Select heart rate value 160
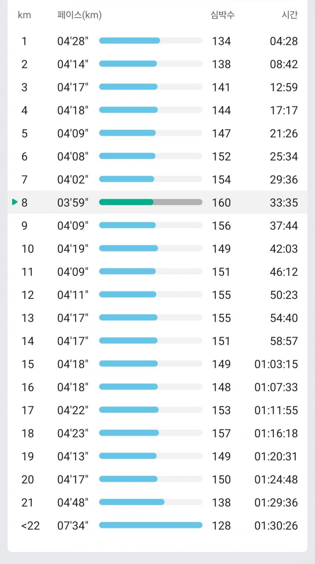 click(x=221, y=203)
